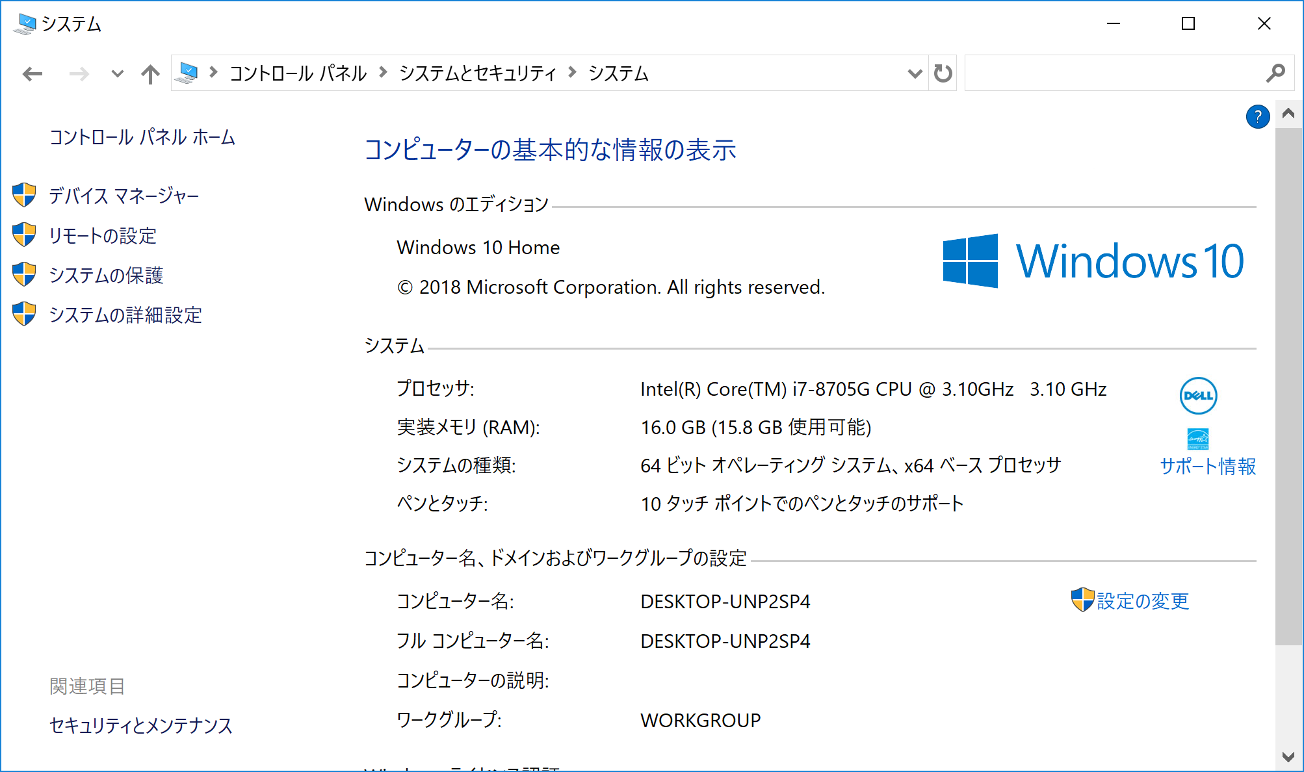This screenshot has width=1304, height=772.
Task: Expand chevron after システムとセキュリティ breadcrumb
Action: pos(572,73)
